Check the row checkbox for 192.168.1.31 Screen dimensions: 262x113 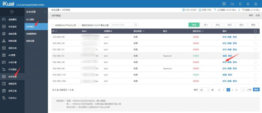255,50
